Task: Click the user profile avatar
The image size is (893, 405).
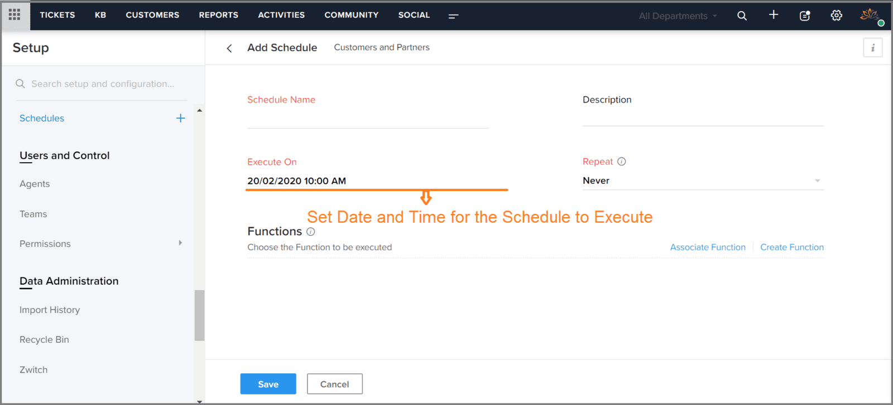Action: click(x=870, y=16)
